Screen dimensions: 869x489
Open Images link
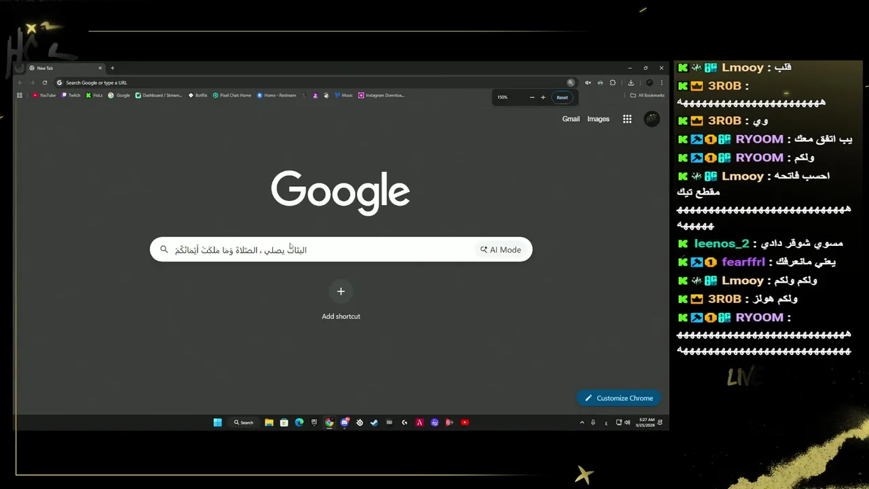(x=598, y=119)
